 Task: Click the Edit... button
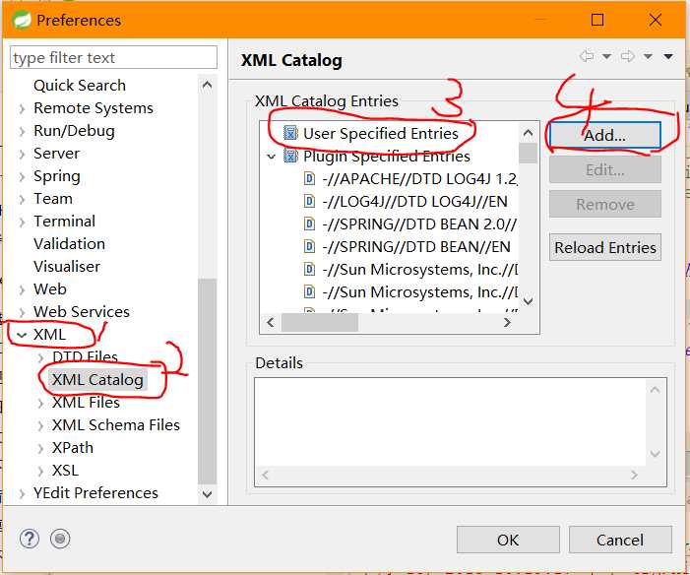click(604, 169)
